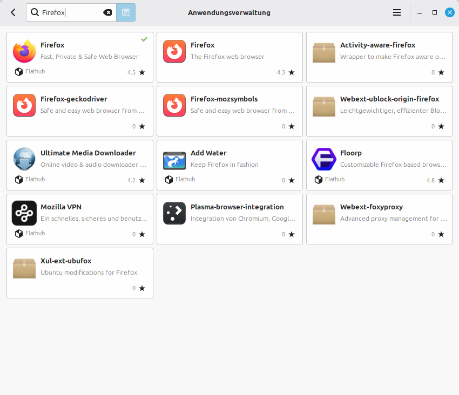Viewport: 459px width, 395px height.
Task: Go back with the left arrow button
Action: (x=13, y=12)
